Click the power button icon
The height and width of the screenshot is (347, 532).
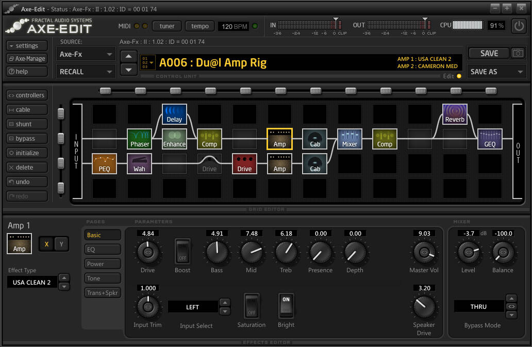(519, 26)
